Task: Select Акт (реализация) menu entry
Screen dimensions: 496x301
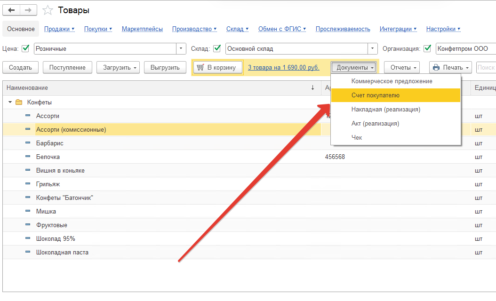Action: pyautogui.click(x=395, y=123)
